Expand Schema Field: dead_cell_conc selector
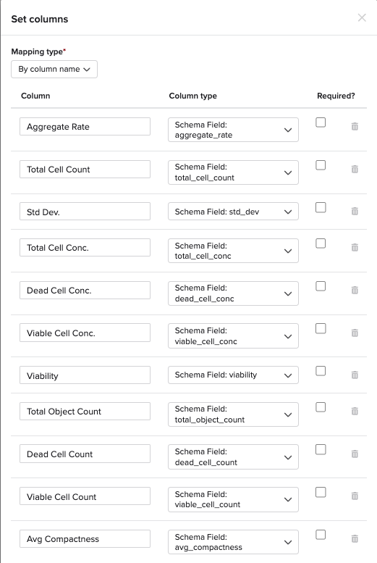Image resolution: width=377 pixels, height=563 pixels. (233, 293)
